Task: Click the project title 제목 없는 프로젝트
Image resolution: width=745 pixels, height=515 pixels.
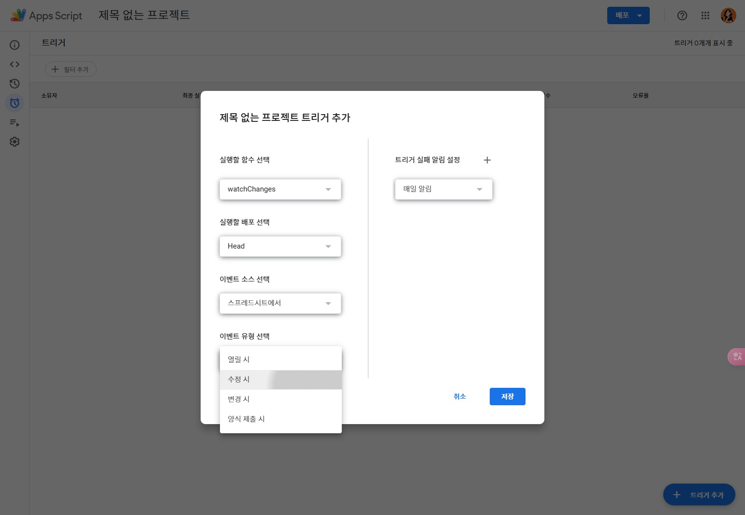Action: click(x=144, y=15)
